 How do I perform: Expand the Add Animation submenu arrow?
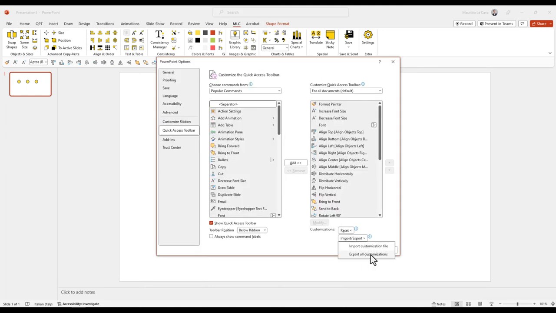coord(273,118)
